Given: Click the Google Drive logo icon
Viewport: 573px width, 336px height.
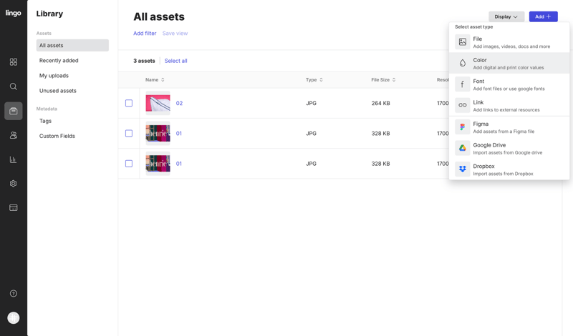Looking at the screenshot, I should pos(462,148).
